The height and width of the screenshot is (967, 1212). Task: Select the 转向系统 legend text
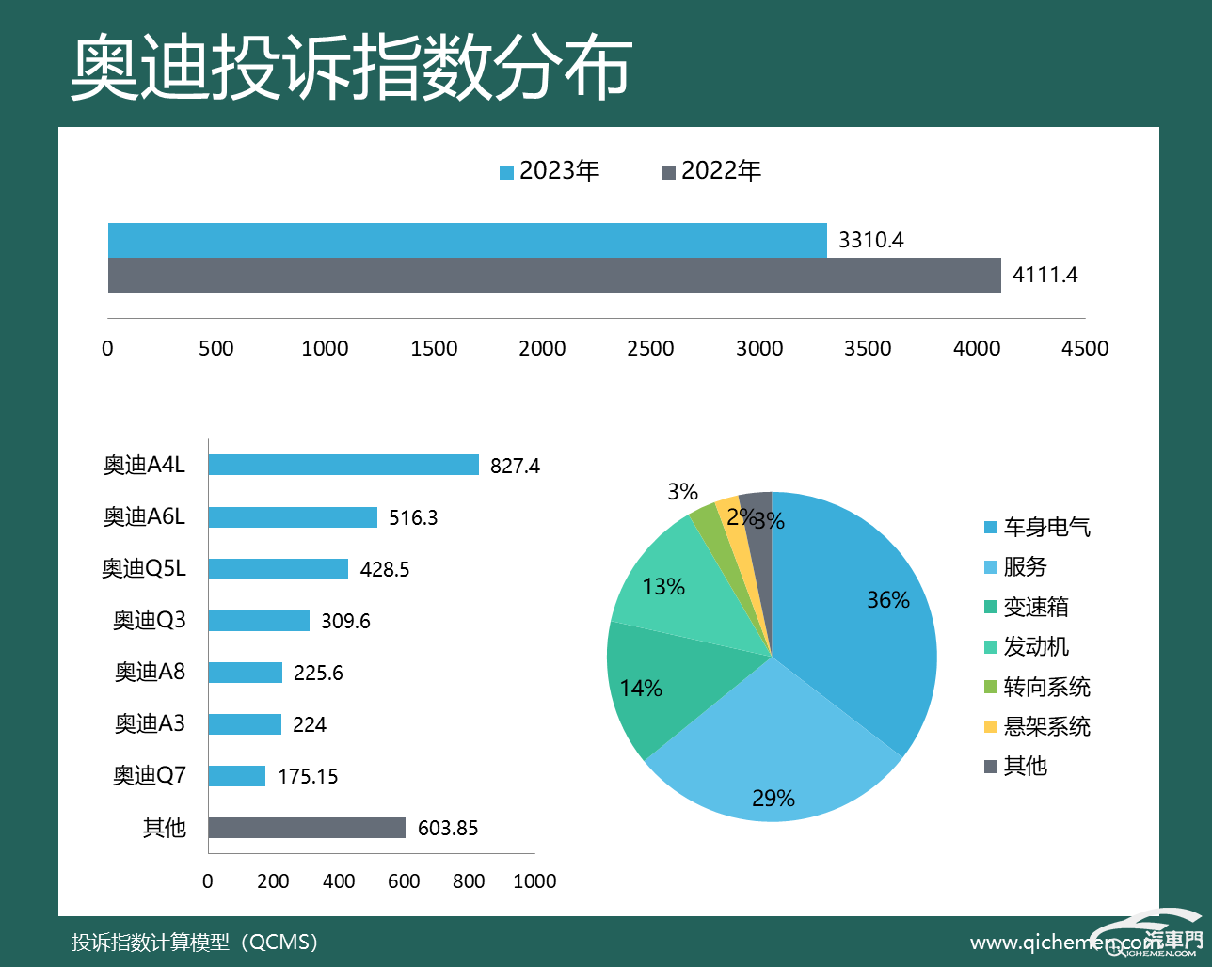pos(1047,687)
